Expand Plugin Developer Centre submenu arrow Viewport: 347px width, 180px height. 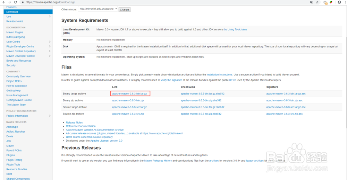(x=50, y=46)
